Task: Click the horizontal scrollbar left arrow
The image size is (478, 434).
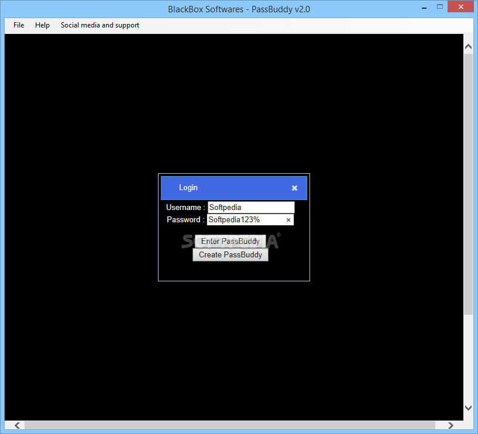Action: [18, 425]
